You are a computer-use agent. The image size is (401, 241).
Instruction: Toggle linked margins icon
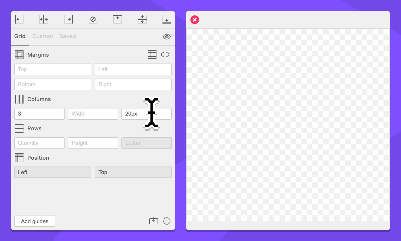(165, 54)
